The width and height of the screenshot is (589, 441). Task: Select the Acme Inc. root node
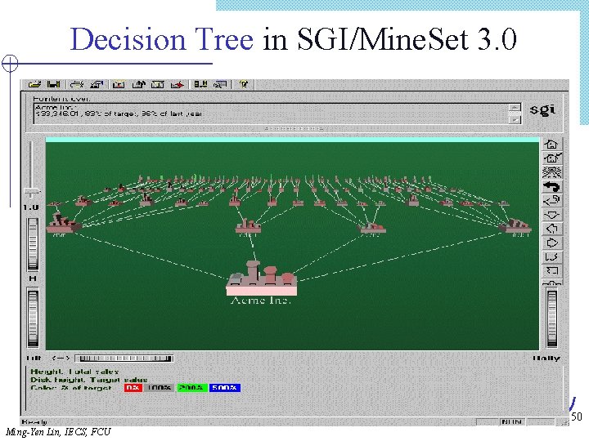(262, 278)
